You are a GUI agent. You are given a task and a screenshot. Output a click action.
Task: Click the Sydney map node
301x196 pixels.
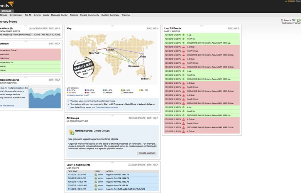click(x=145, y=76)
